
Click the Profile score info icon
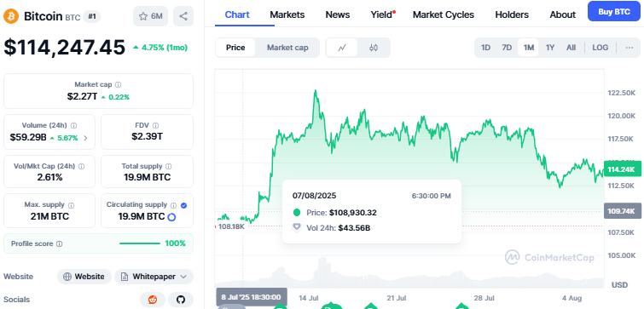(x=59, y=243)
